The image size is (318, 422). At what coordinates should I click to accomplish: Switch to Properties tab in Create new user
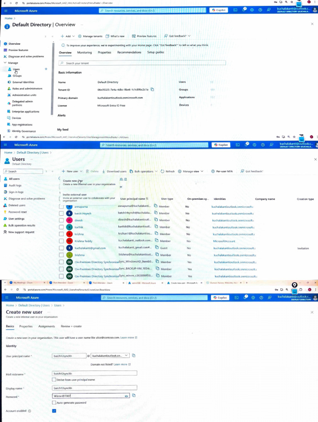26,326
